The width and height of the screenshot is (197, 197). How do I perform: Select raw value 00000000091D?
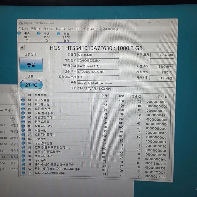[156, 133]
